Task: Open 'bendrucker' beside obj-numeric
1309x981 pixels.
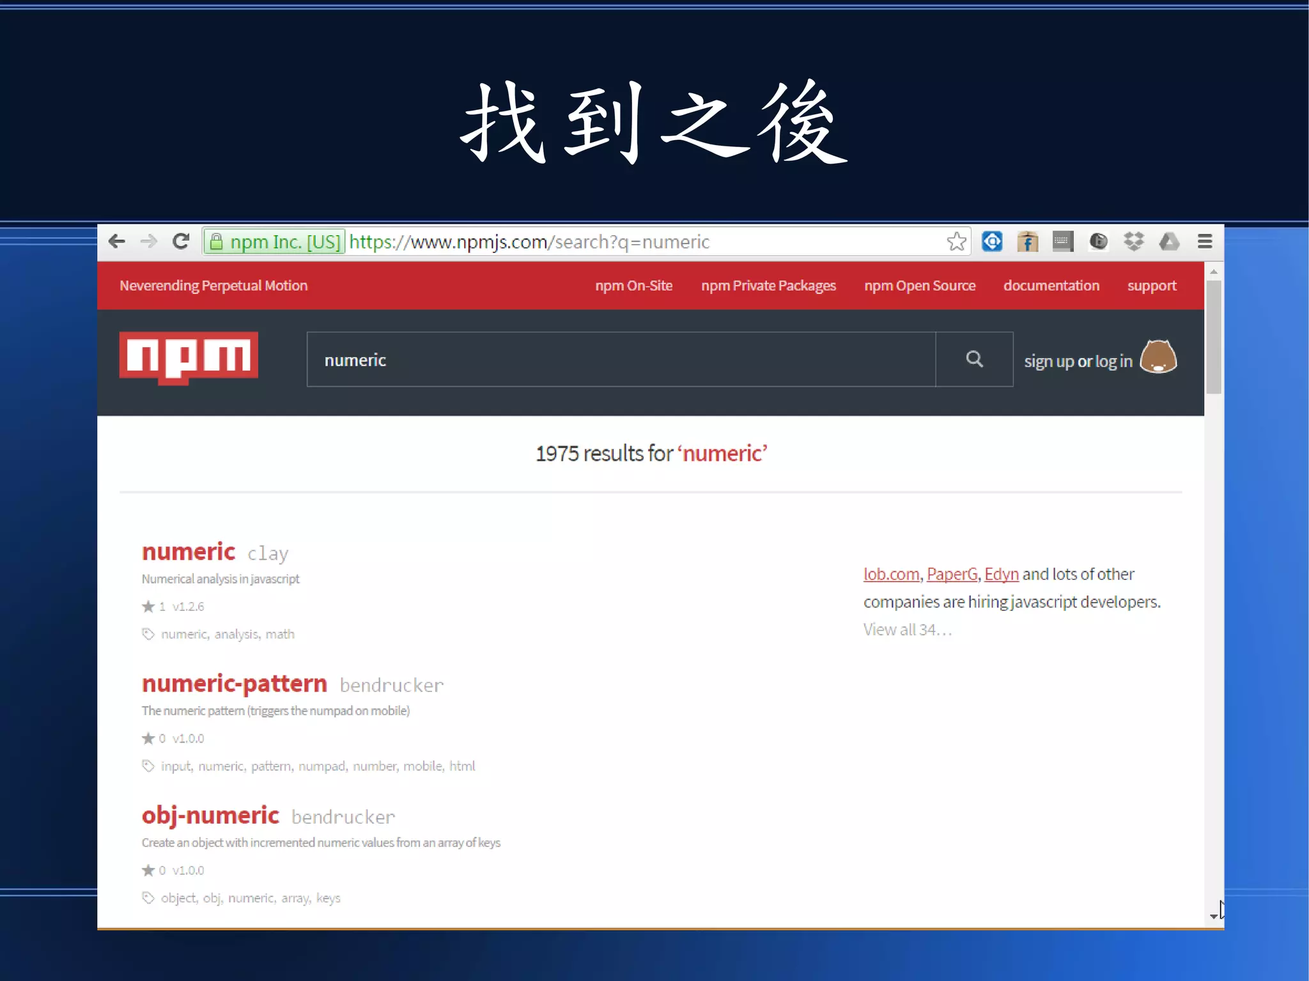Action: point(344,817)
